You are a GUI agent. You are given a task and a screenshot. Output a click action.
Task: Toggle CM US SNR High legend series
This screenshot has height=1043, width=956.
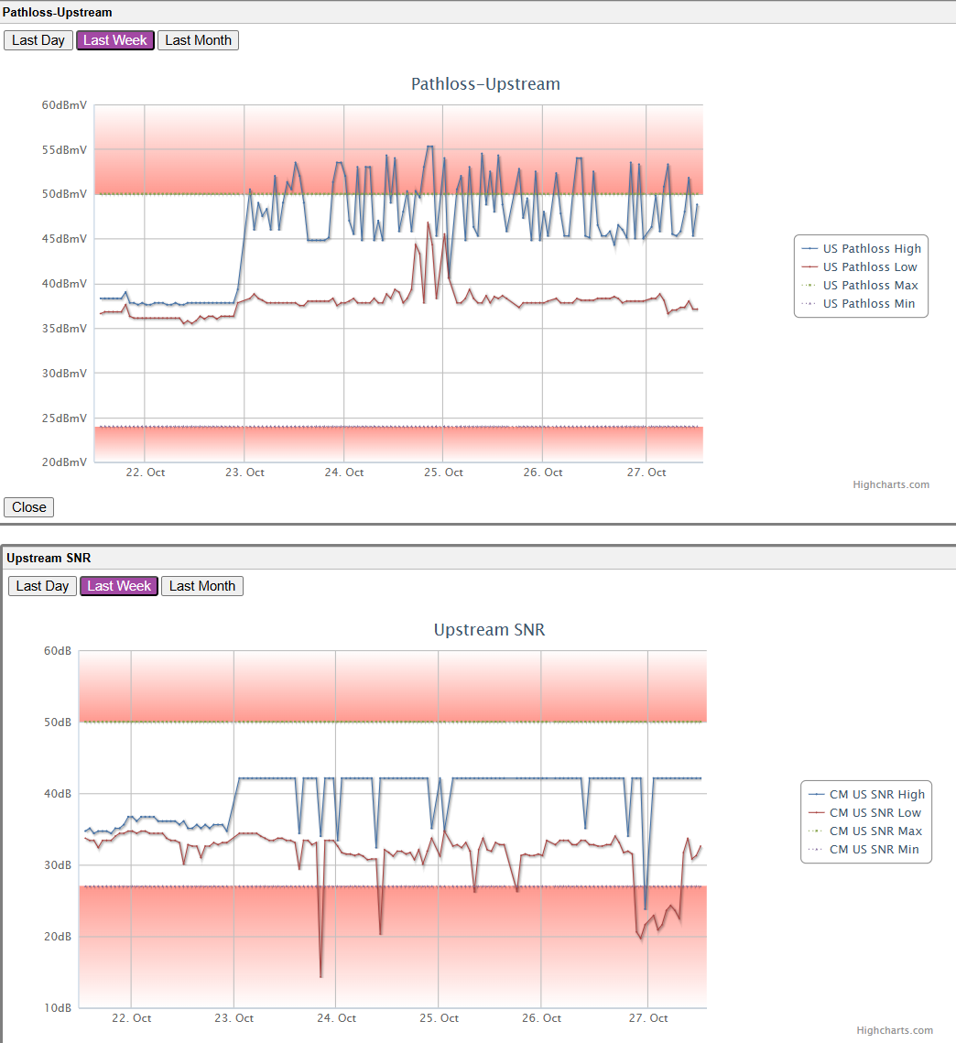[876, 794]
